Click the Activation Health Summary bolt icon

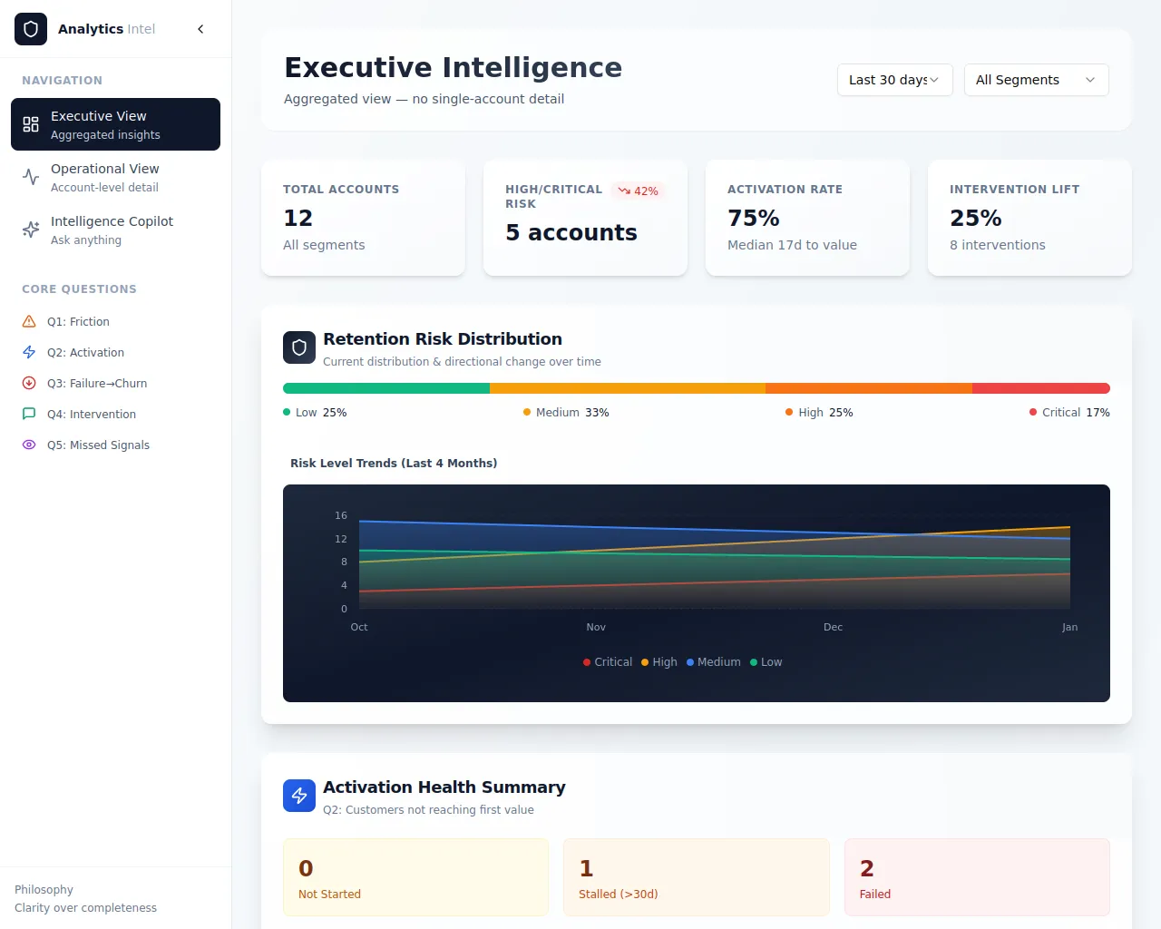tap(299, 796)
